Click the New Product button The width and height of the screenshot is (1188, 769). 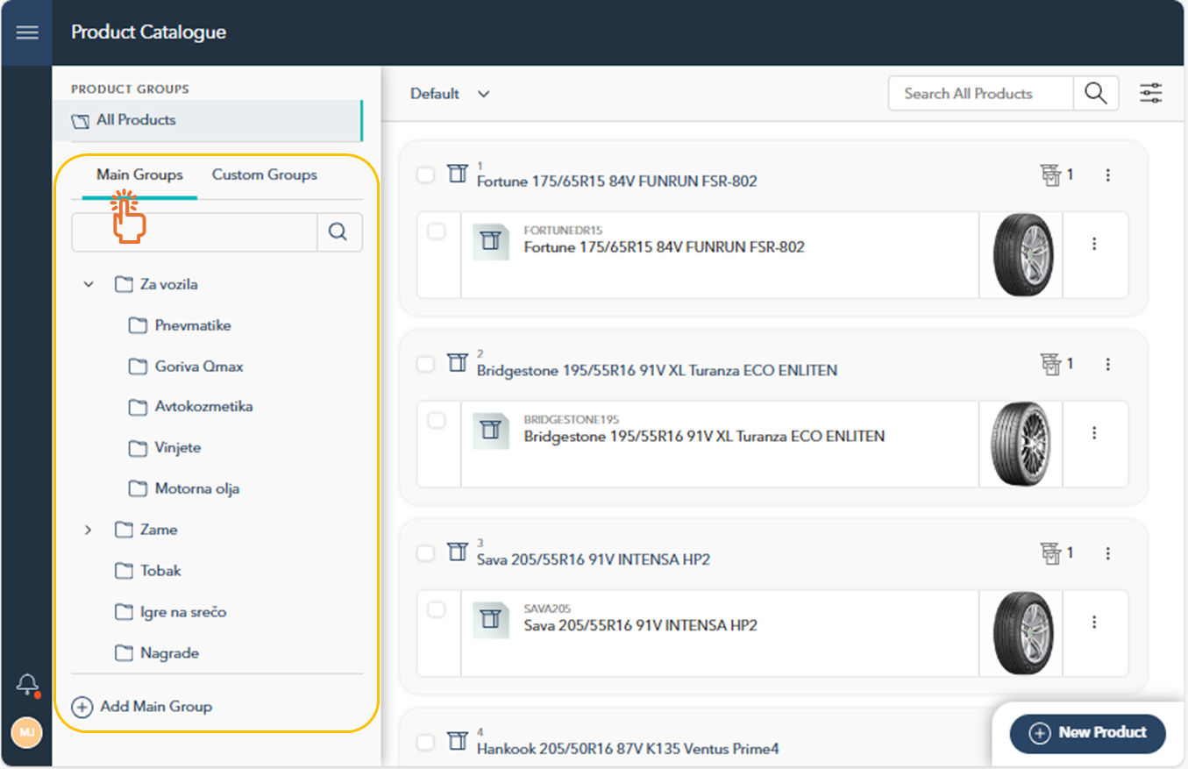1088,733
